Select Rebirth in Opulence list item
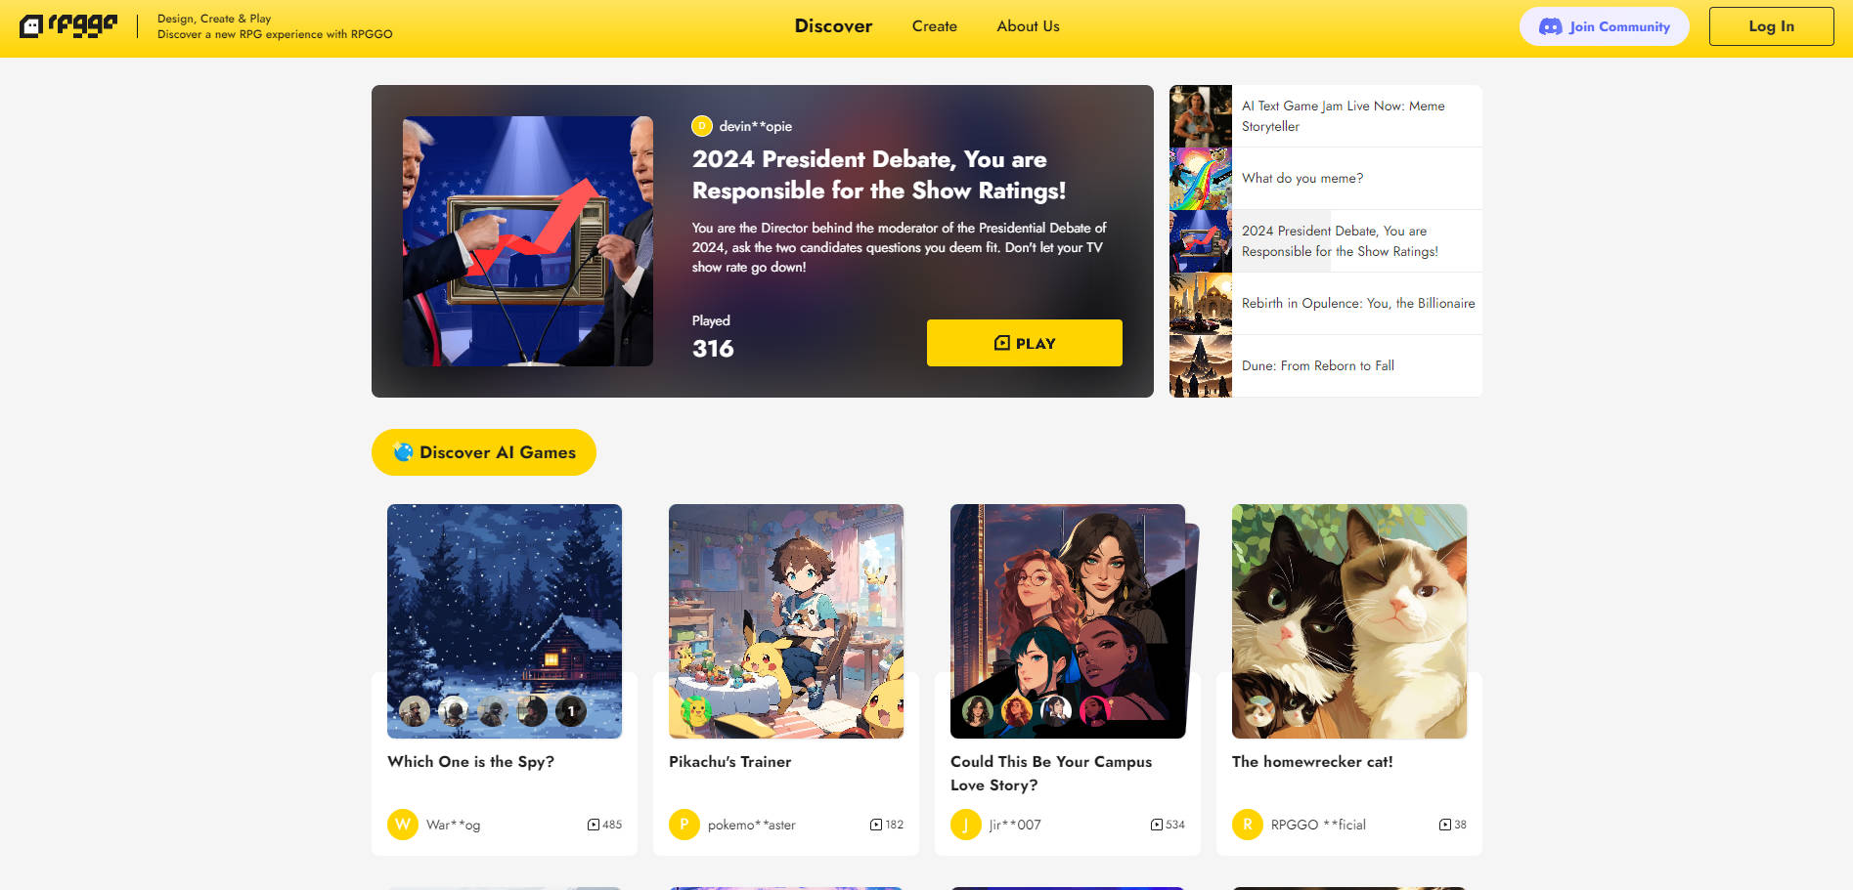Screen dimensions: 1853x890 (1326, 304)
